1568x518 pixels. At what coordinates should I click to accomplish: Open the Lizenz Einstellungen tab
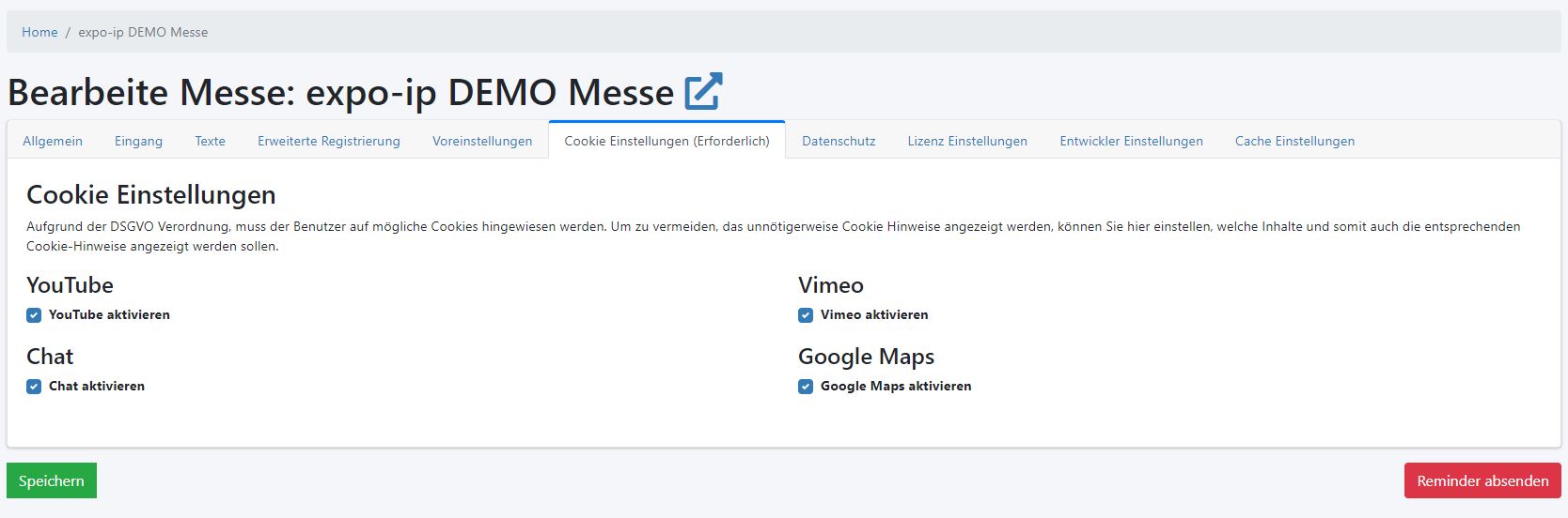coord(967,141)
